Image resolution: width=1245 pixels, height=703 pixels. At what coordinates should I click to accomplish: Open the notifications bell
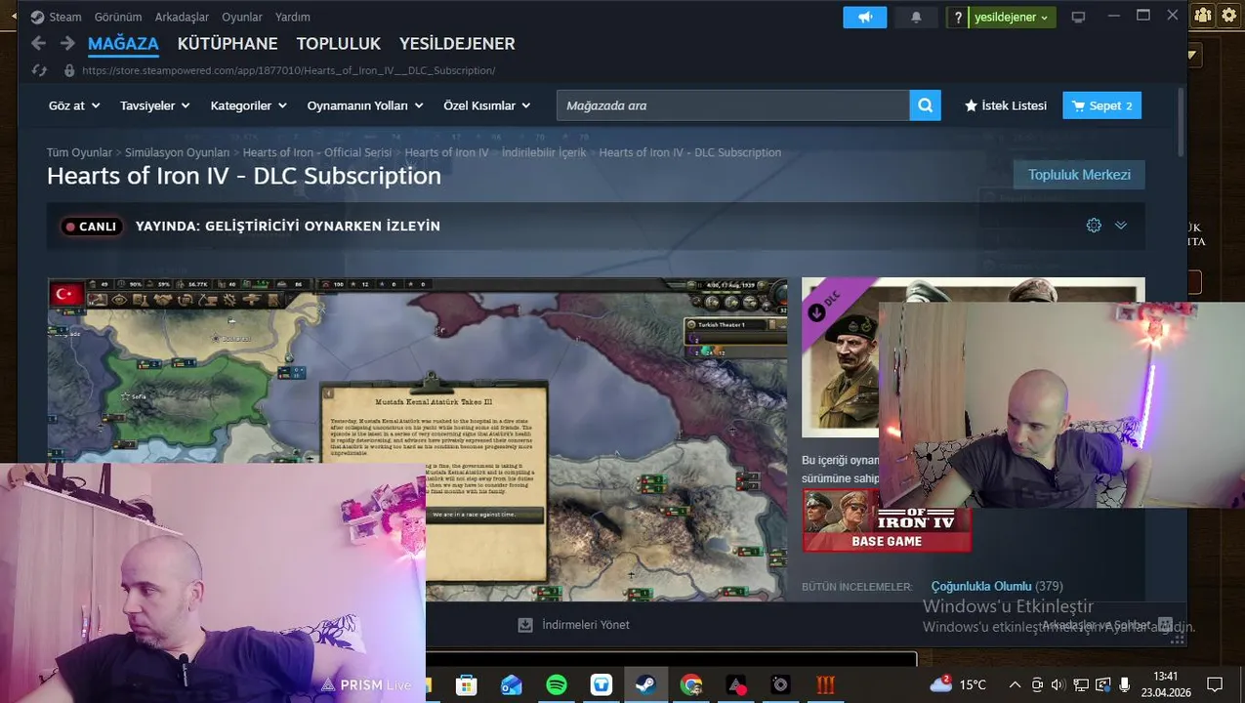(916, 18)
